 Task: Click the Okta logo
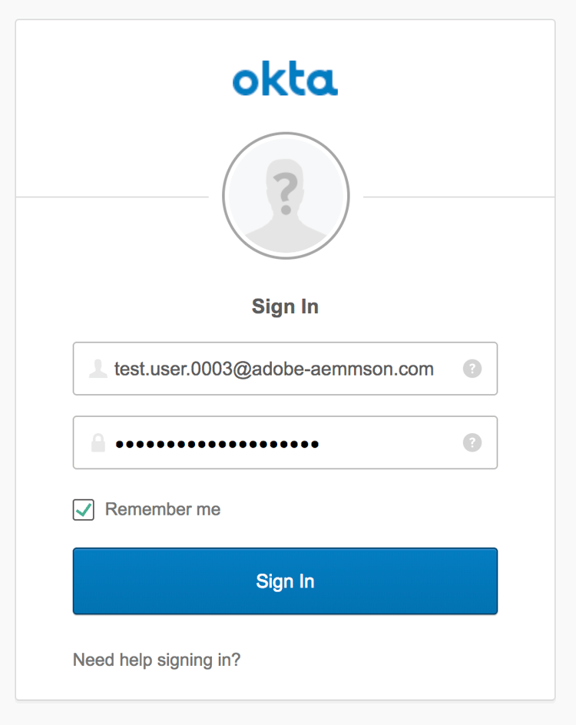click(x=285, y=80)
